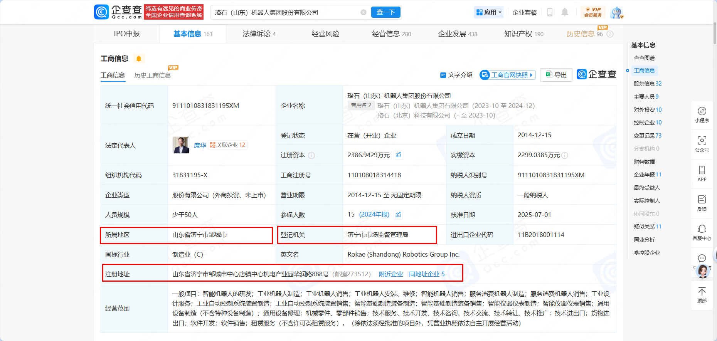Click the 查一下 search button
Image resolution: width=717 pixels, height=341 pixels.
386,12
